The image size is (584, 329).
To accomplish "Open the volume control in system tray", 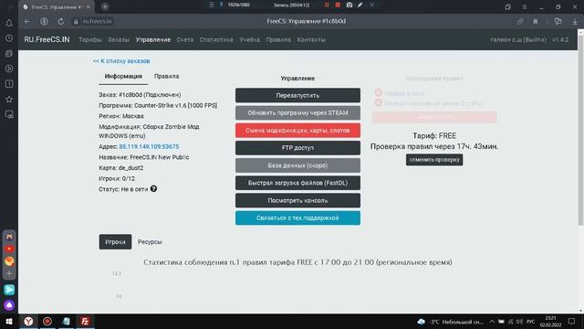I will pyautogui.click(x=519, y=321).
